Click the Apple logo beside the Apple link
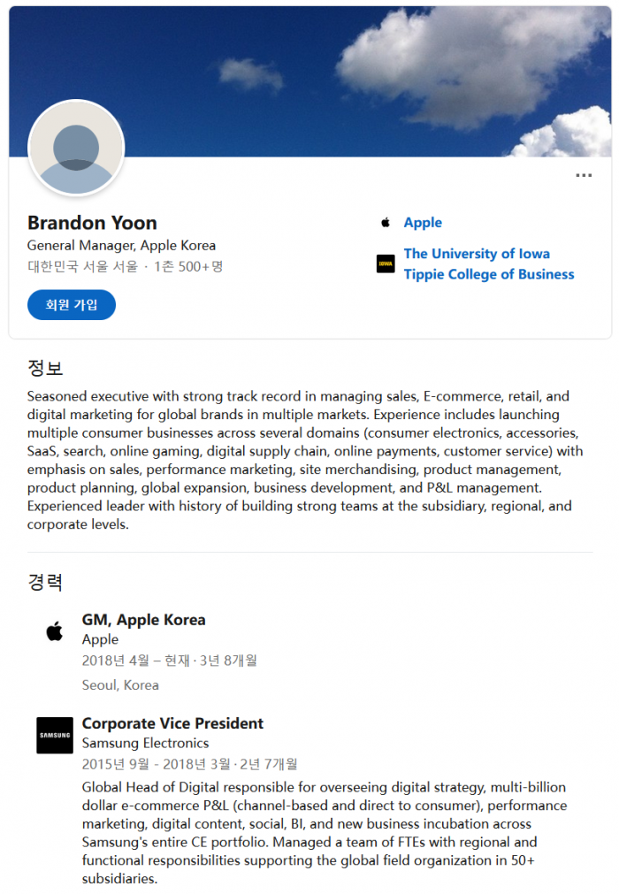Viewport: 619px width, 894px height. pyautogui.click(x=386, y=223)
